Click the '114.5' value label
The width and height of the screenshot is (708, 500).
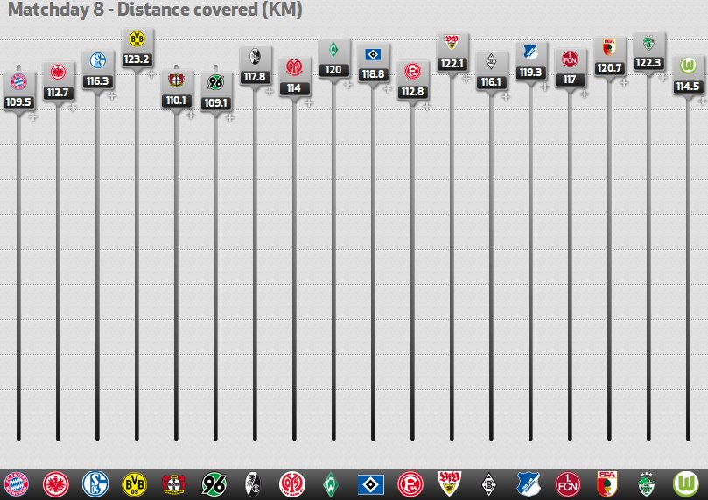coord(688,86)
